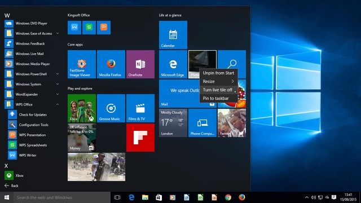This screenshot has width=361, height=203.
Task: Expand the Windows System folder chevron
Action: pyautogui.click(x=58, y=84)
